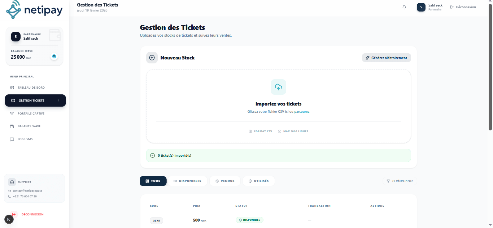This screenshot has height=228, width=493.
Task: Click the notification bell icon
Action: [404, 7]
